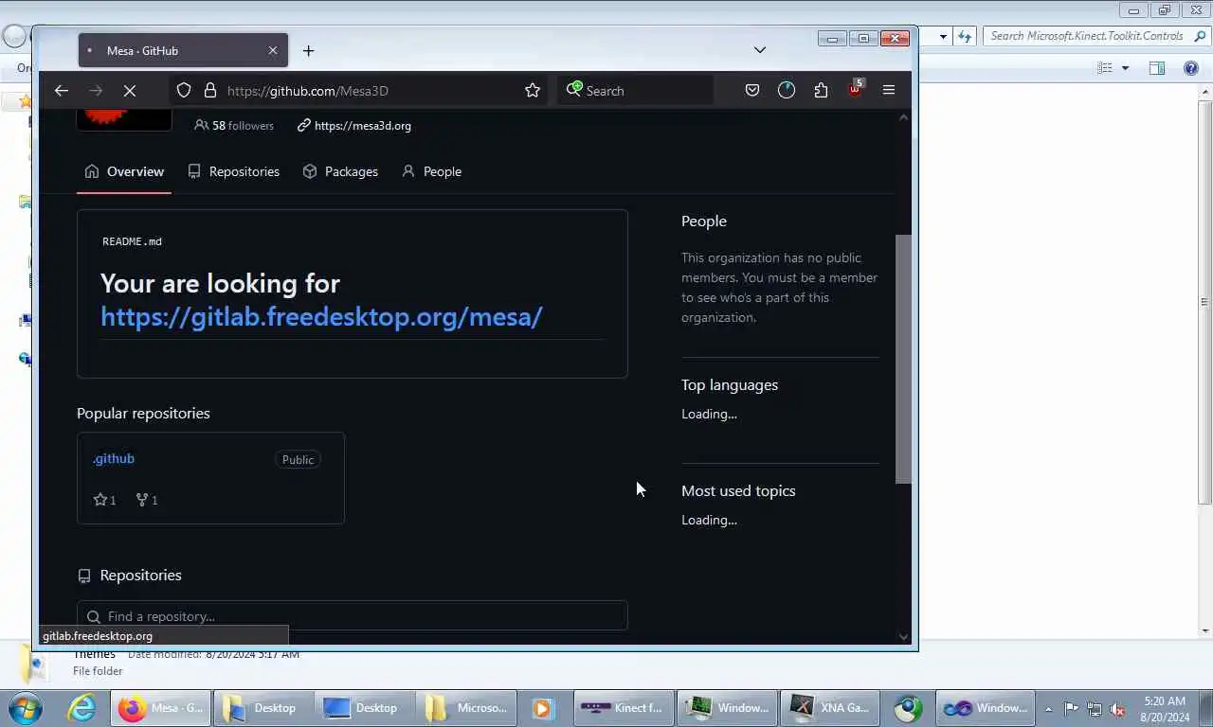This screenshot has width=1213, height=727.
Task: Stop the page from loading
Action: [130, 91]
